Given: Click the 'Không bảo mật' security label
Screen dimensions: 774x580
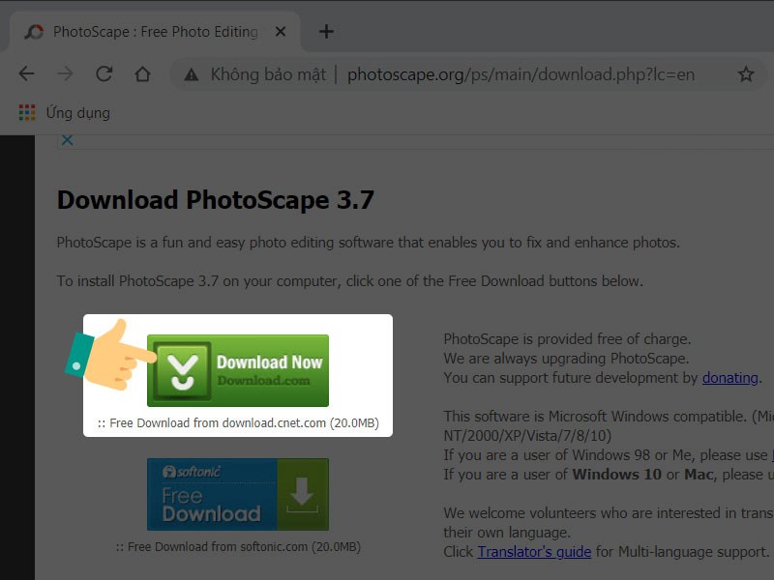Looking at the screenshot, I should 268,74.
